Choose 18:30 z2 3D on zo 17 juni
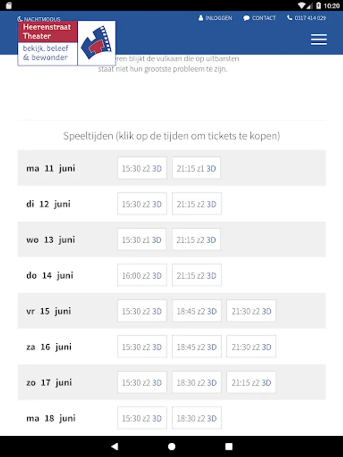 [x=197, y=382]
